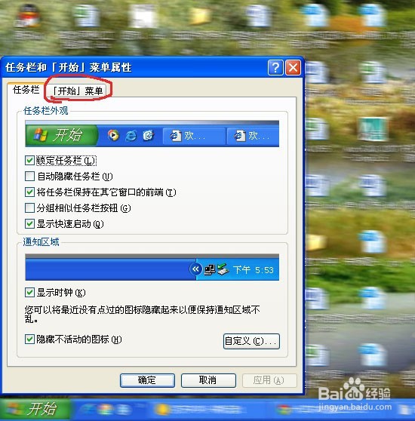The image size is (415, 421).
Task: Open the QQ penguin desktop icon
Action: pyautogui.click(x=28, y=16)
